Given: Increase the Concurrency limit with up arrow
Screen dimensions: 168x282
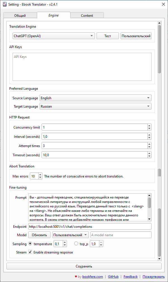Looking at the screenshot, I should (149, 126).
